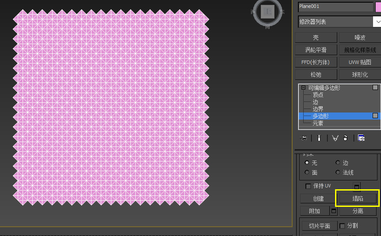Toggle the light square on 多边形 row
Screen dimensions: 381x236
click(375, 116)
